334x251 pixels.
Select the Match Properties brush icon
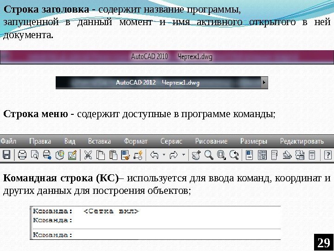pos(125,155)
